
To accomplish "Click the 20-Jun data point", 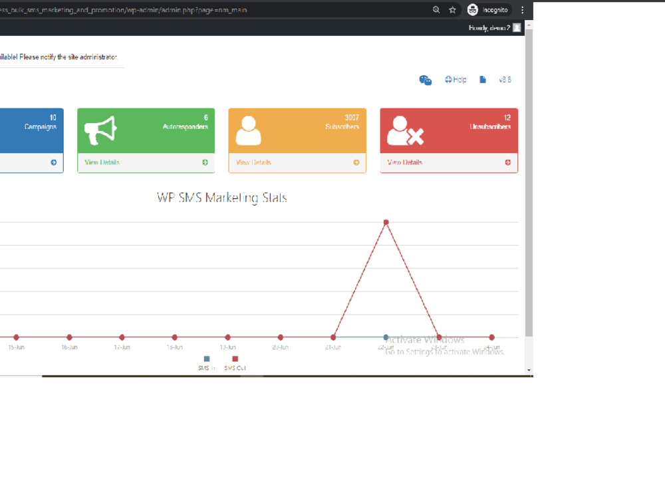I will pos(281,337).
